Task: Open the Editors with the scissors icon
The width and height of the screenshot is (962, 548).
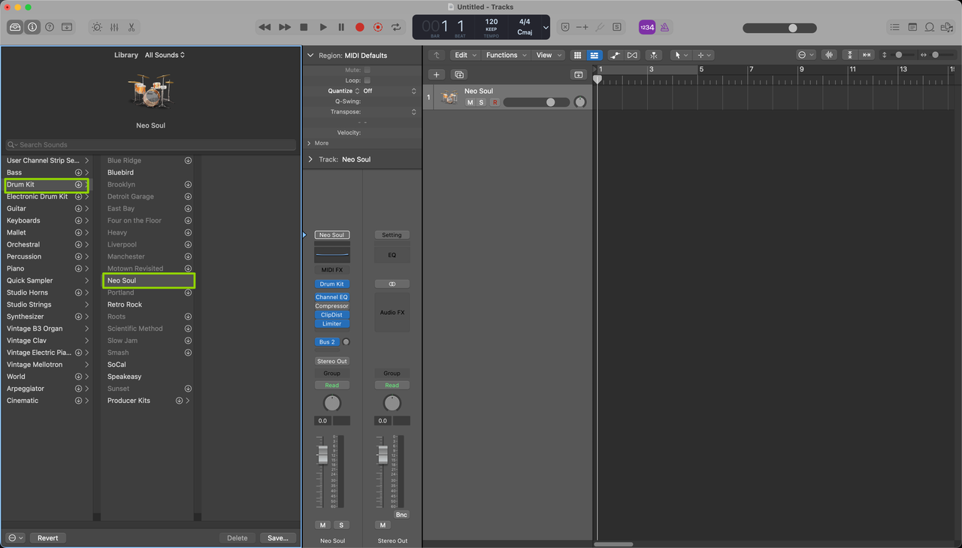Action: coord(132,27)
